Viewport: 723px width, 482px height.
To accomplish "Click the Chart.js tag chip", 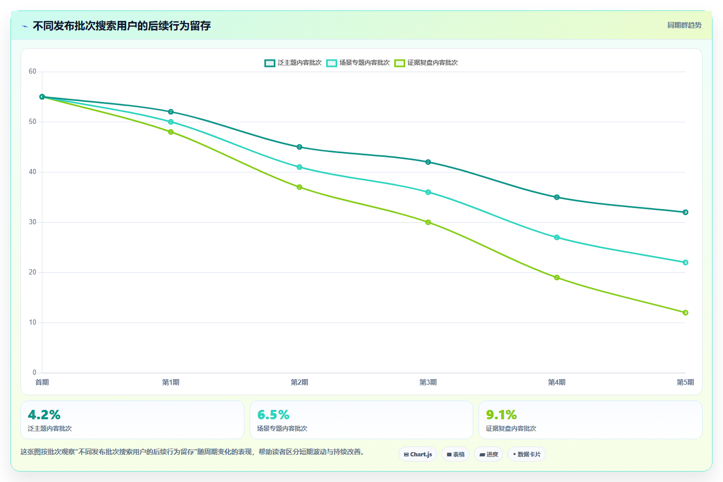I will coord(418,454).
